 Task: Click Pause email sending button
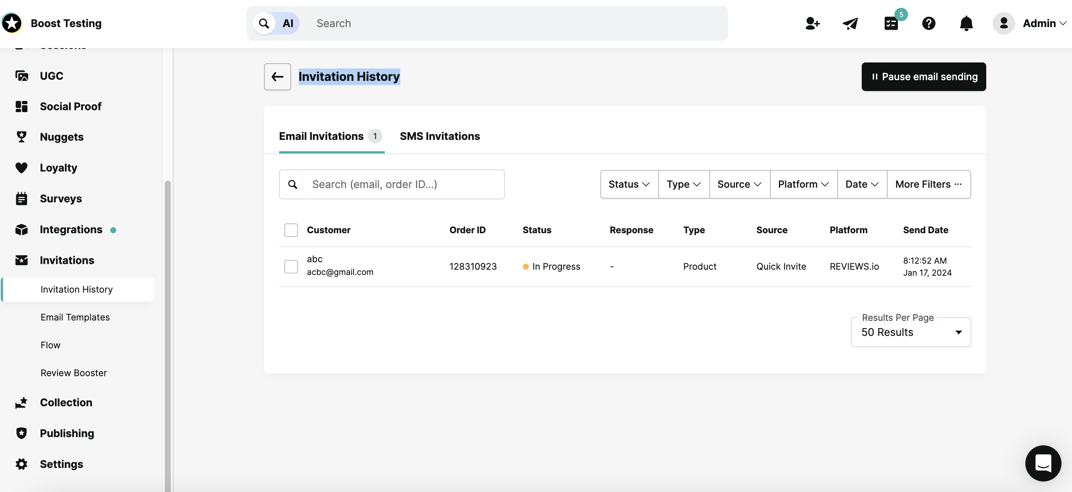[x=923, y=77]
